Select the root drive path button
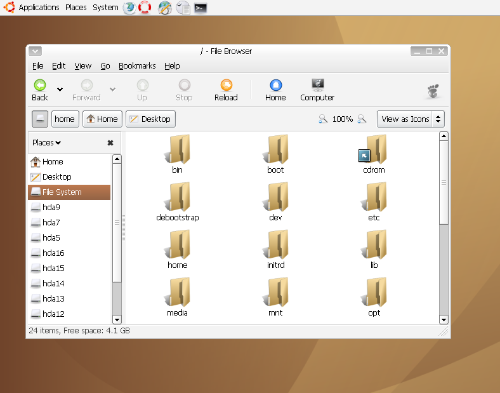This screenshot has width=500, height=393. [x=40, y=119]
